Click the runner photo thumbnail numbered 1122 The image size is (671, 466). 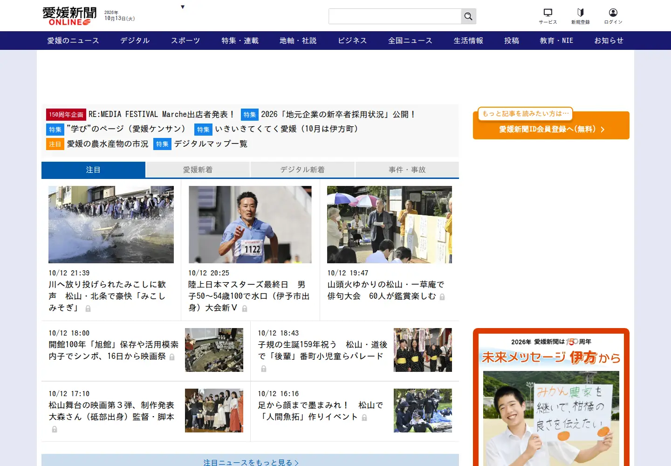[x=250, y=225]
